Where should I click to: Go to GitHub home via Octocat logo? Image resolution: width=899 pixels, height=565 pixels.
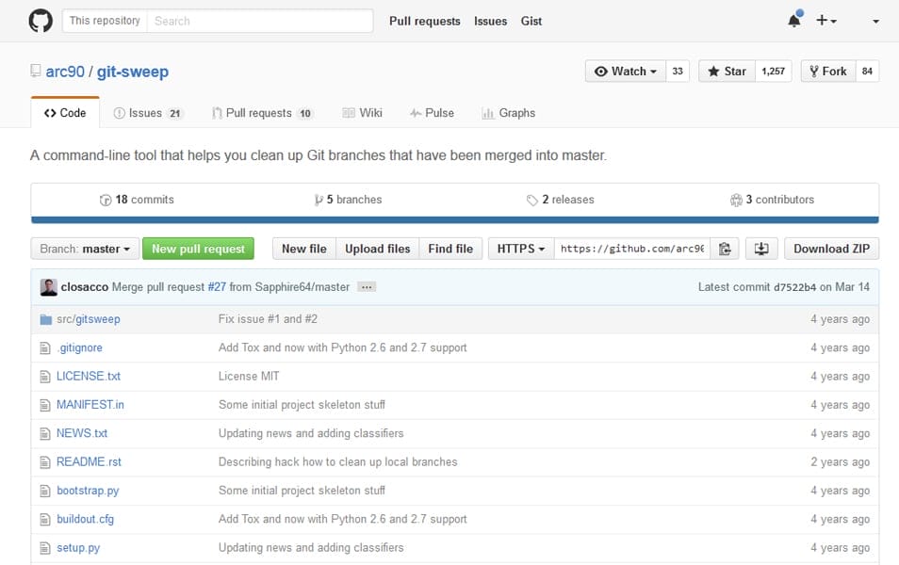click(41, 21)
